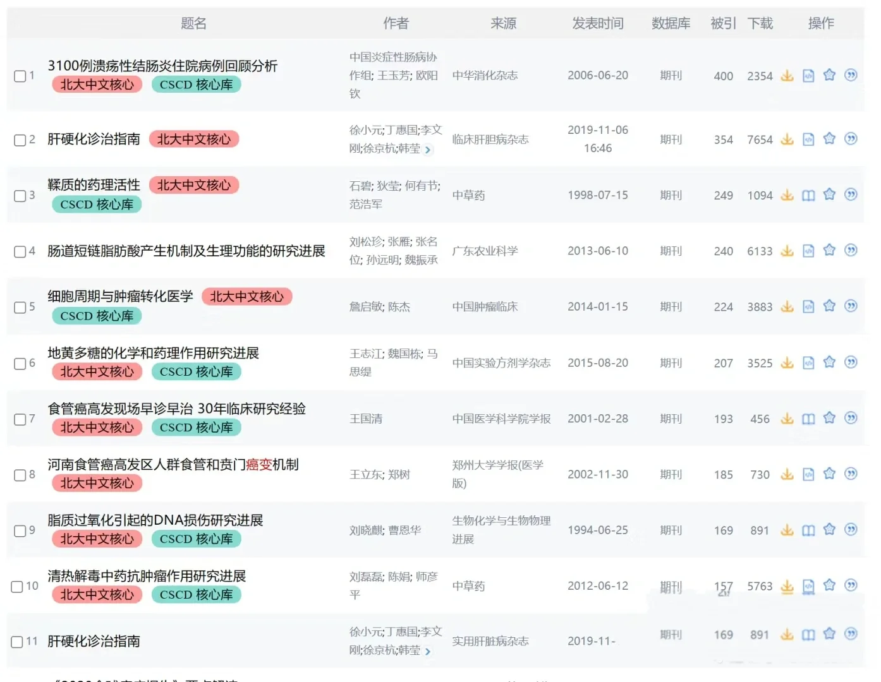Click the 题名 column header

click(193, 23)
